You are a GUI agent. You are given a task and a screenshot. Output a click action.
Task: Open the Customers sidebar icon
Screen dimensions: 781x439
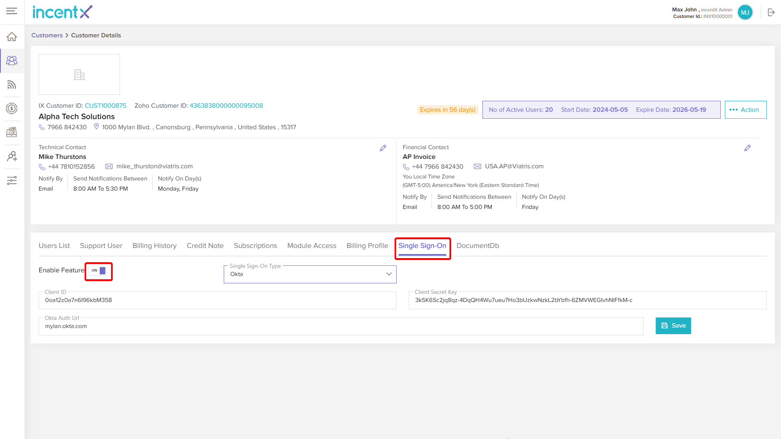click(x=12, y=61)
